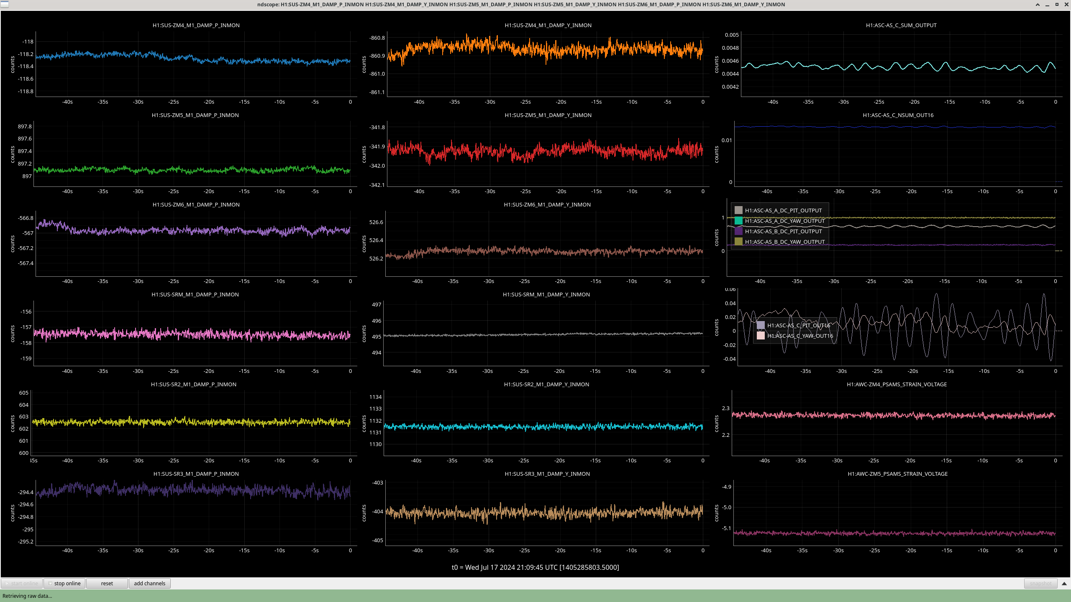The height and width of the screenshot is (602, 1071).
Task: Click the reset button
Action: point(107,583)
